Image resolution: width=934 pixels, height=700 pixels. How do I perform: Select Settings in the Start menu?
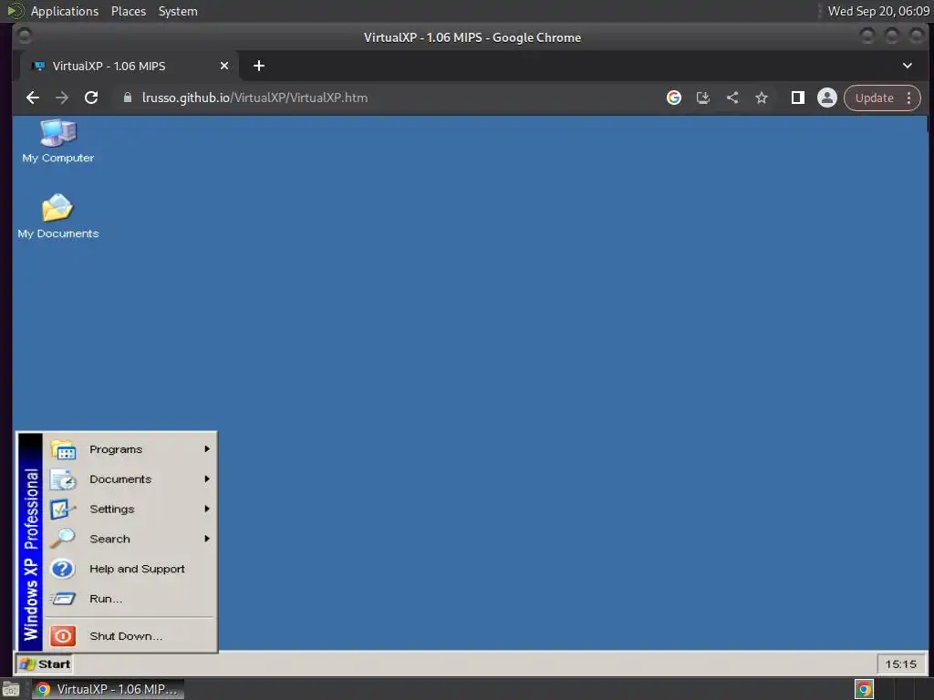tap(130, 509)
